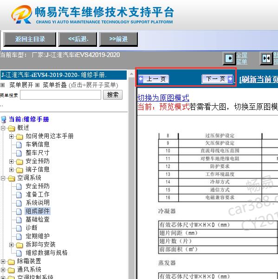
Task: Click the 当前:维修手册 computer icon
Action: pos(4,120)
